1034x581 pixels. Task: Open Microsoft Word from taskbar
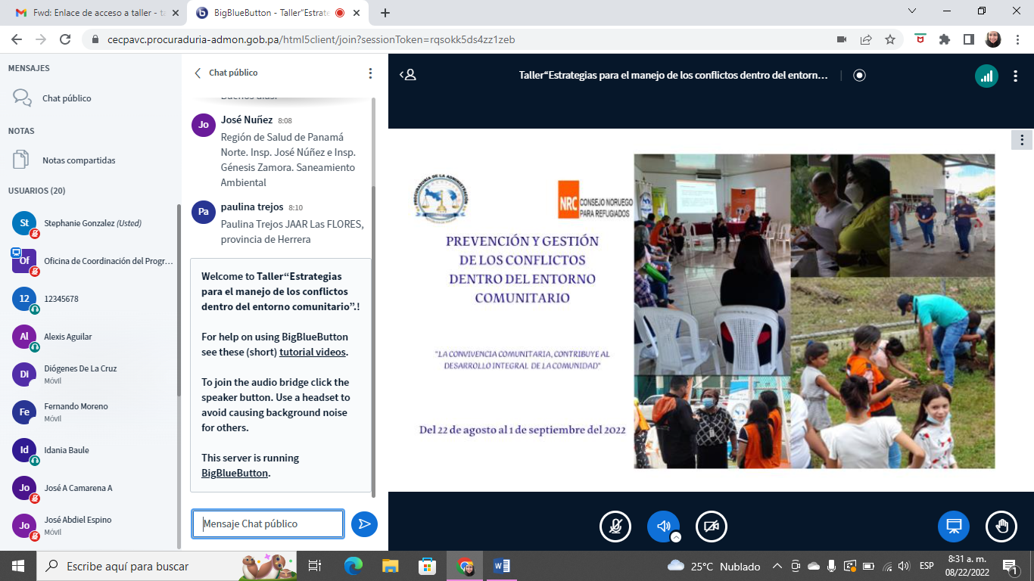[501, 566]
